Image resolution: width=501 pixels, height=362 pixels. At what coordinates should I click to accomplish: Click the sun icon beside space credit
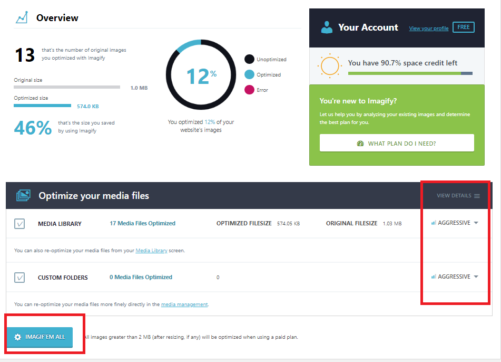tap(330, 65)
